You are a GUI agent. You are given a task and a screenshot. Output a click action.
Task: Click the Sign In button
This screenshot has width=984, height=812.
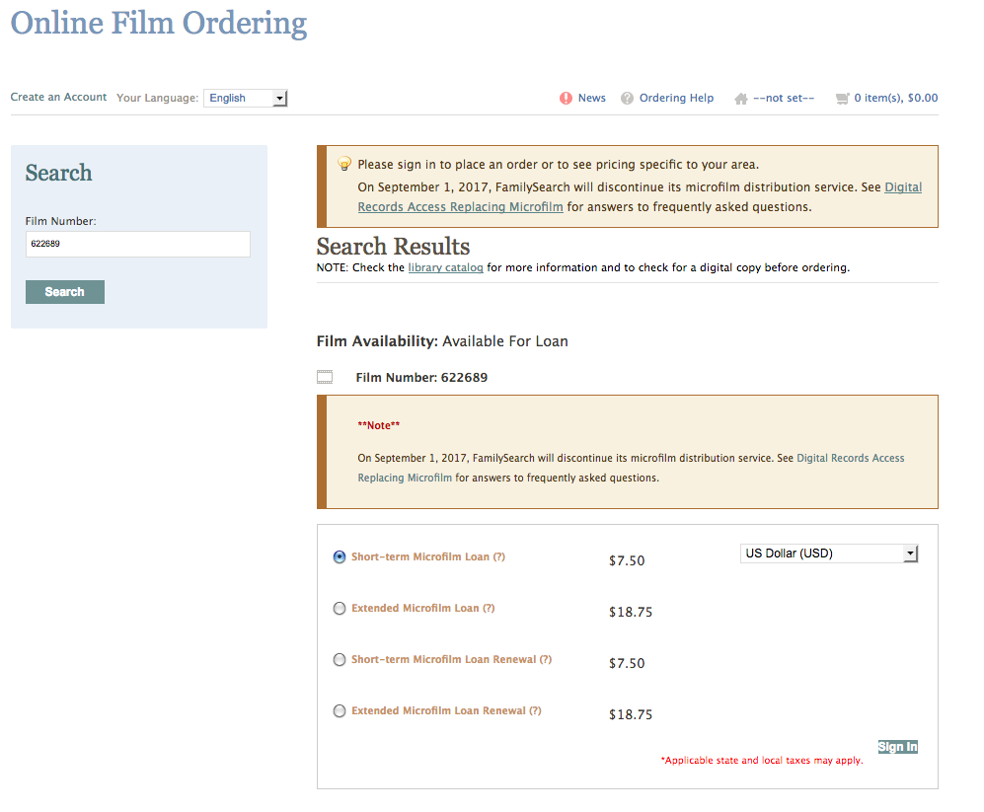point(897,747)
